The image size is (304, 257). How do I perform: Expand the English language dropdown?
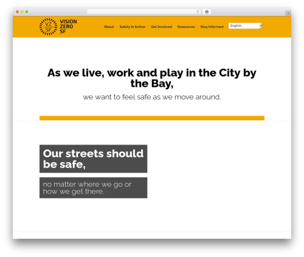(245, 26)
